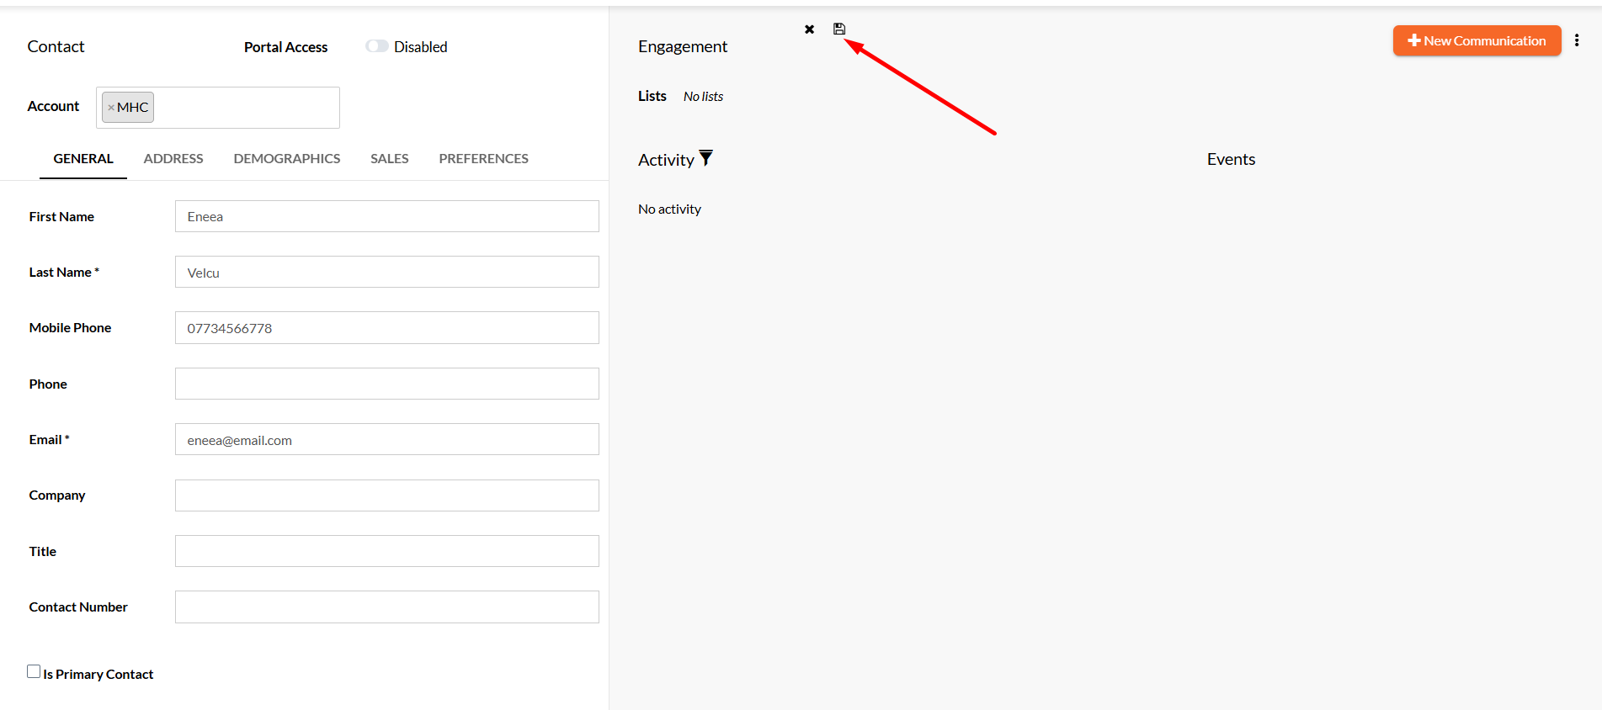
Task: Click the Mobile Phone field
Action: point(387,328)
